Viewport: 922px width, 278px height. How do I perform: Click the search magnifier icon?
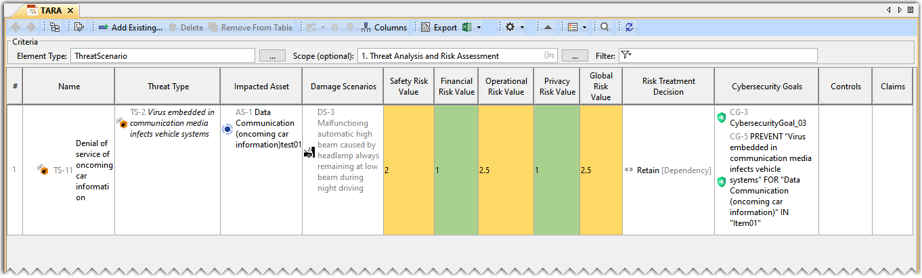tap(605, 28)
